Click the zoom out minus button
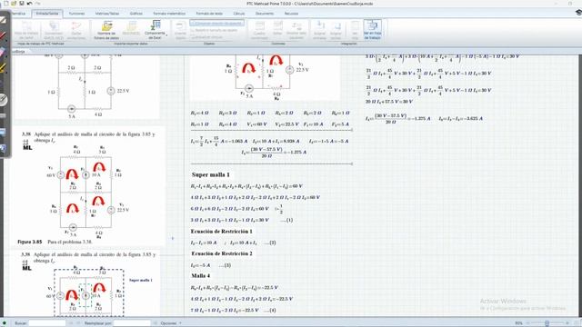 coord(527,323)
